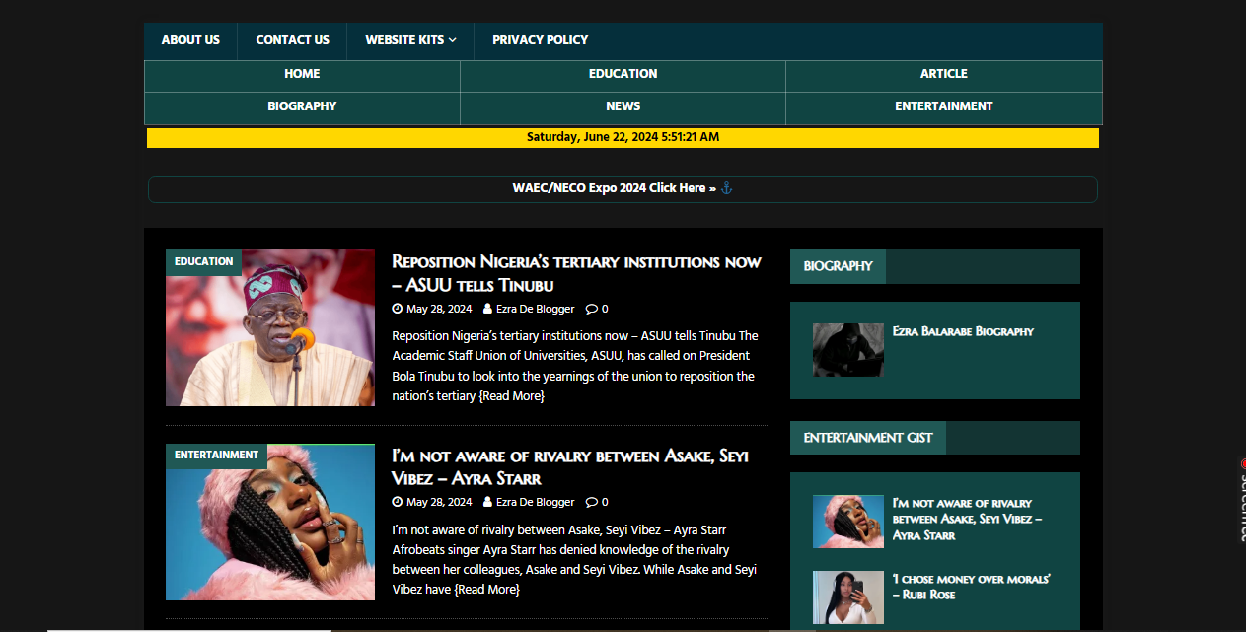The width and height of the screenshot is (1246, 632).
Task: Click the WAEC/NECO Expo 2024 banner link
Action: [x=609, y=188]
